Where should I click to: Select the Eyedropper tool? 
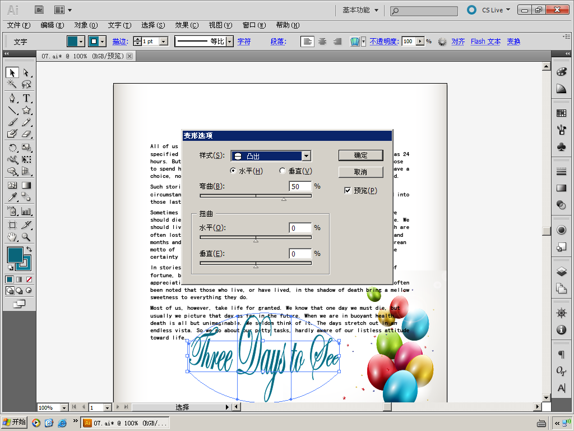pos(12,197)
